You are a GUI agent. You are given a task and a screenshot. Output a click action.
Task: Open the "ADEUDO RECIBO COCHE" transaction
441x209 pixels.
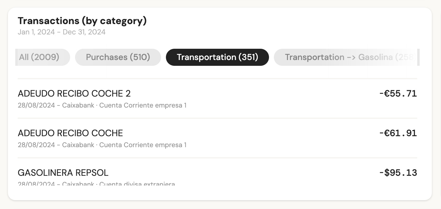[x=70, y=133]
